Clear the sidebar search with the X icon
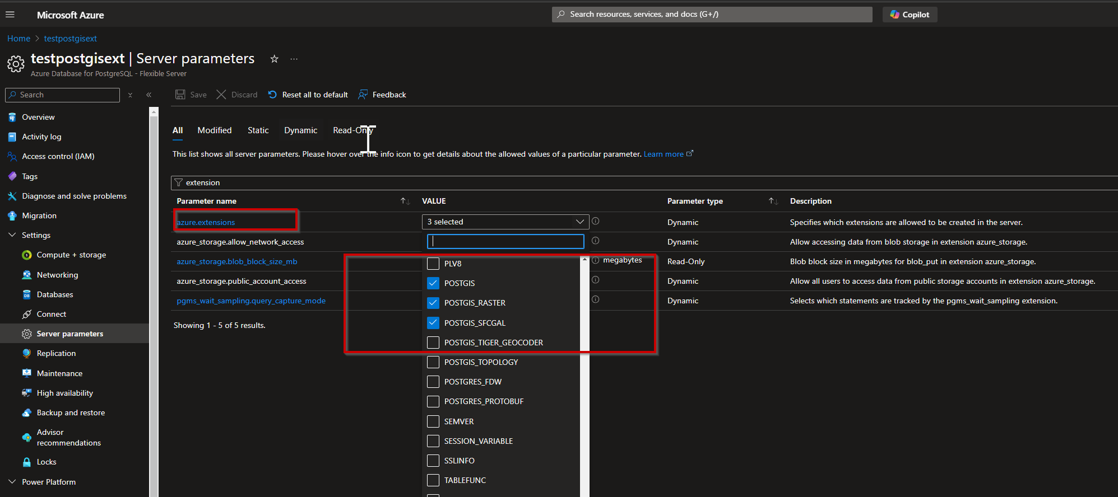Viewport: 1118px width, 497px height. point(130,95)
